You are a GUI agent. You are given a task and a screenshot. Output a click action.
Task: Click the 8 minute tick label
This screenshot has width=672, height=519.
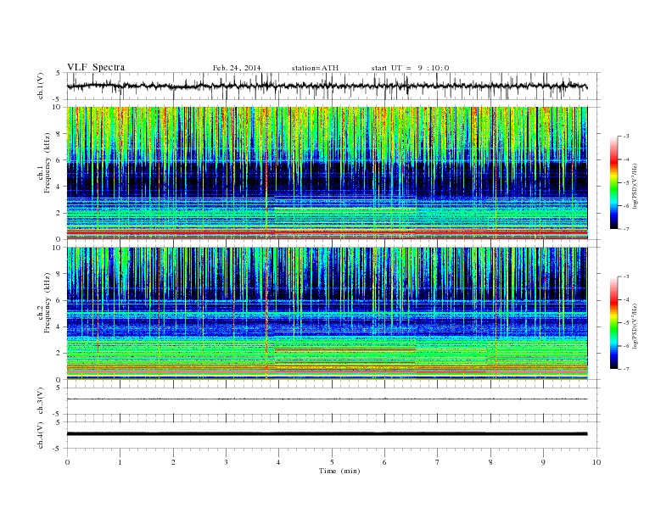pos(490,462)
